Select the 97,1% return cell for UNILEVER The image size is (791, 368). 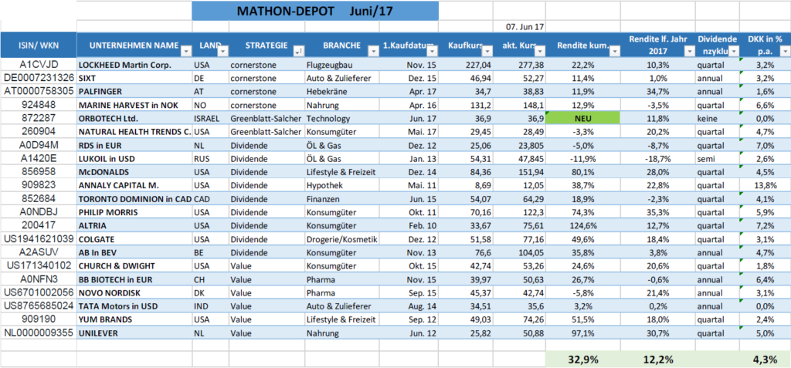click(x=582, y=333)
